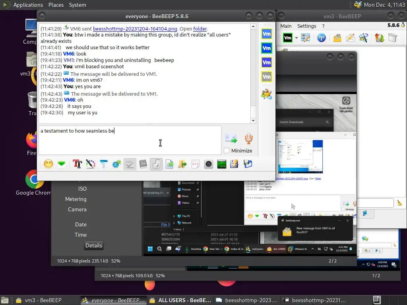Click the Details button in image viewer

pos(94,245)
